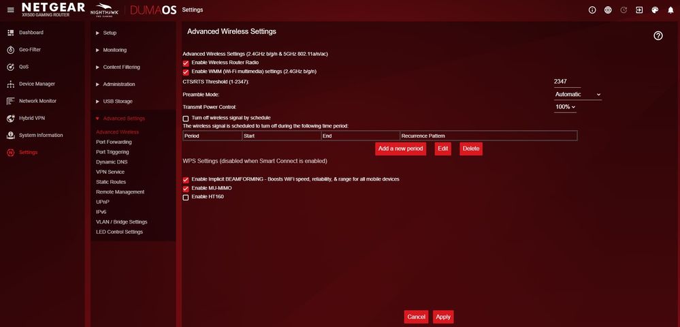The height and width of the screenshot is (327, 680).
Task: Click the Apply button
Action: point(443,317)
